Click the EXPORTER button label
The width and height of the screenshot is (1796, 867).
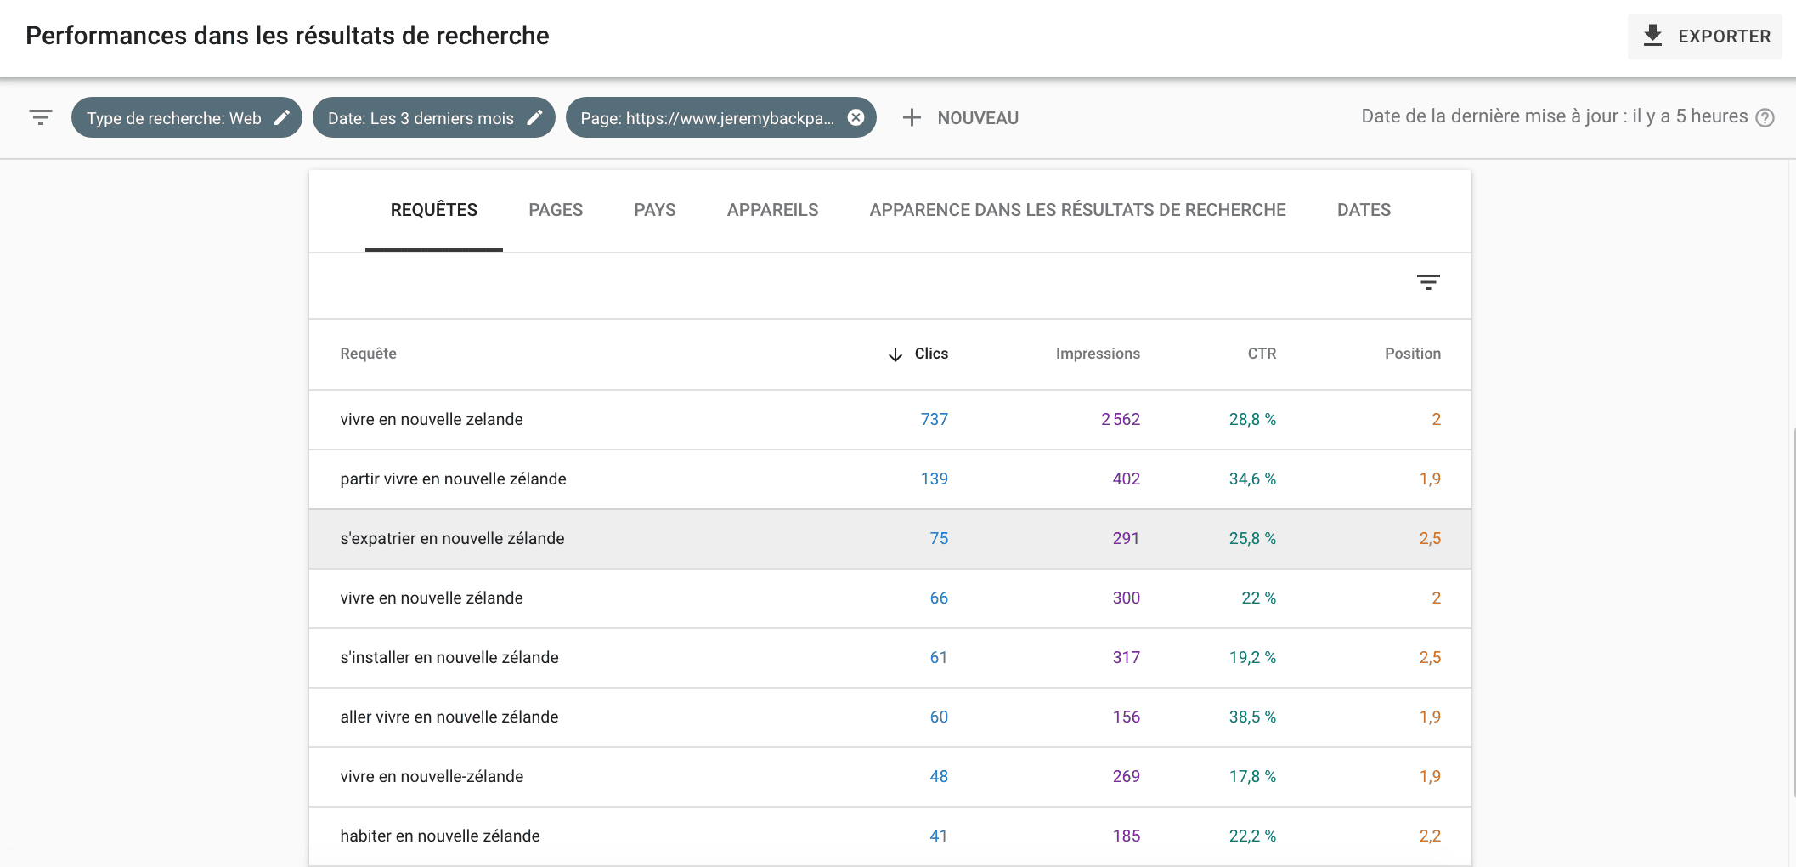[1724, 37]
